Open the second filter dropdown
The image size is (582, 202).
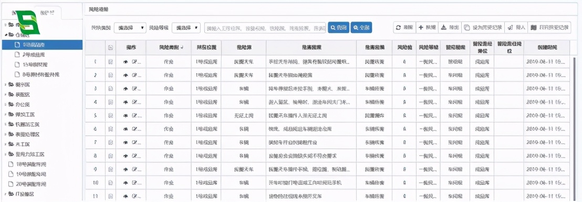pos(186,28)
